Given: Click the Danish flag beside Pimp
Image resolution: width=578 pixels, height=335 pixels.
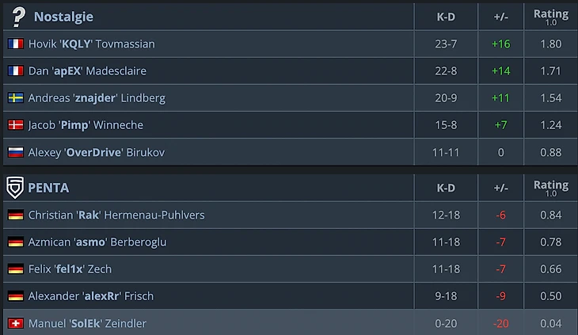Looking at the screenshot, I should [x=16, y=125].
